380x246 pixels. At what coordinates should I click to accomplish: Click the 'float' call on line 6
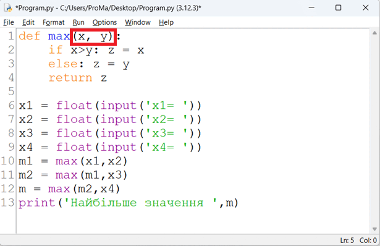tap(74, 106)
